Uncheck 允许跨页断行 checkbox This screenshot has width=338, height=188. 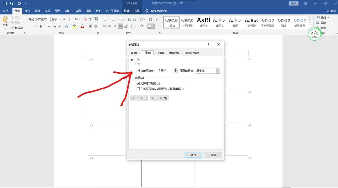coord(138,84)
